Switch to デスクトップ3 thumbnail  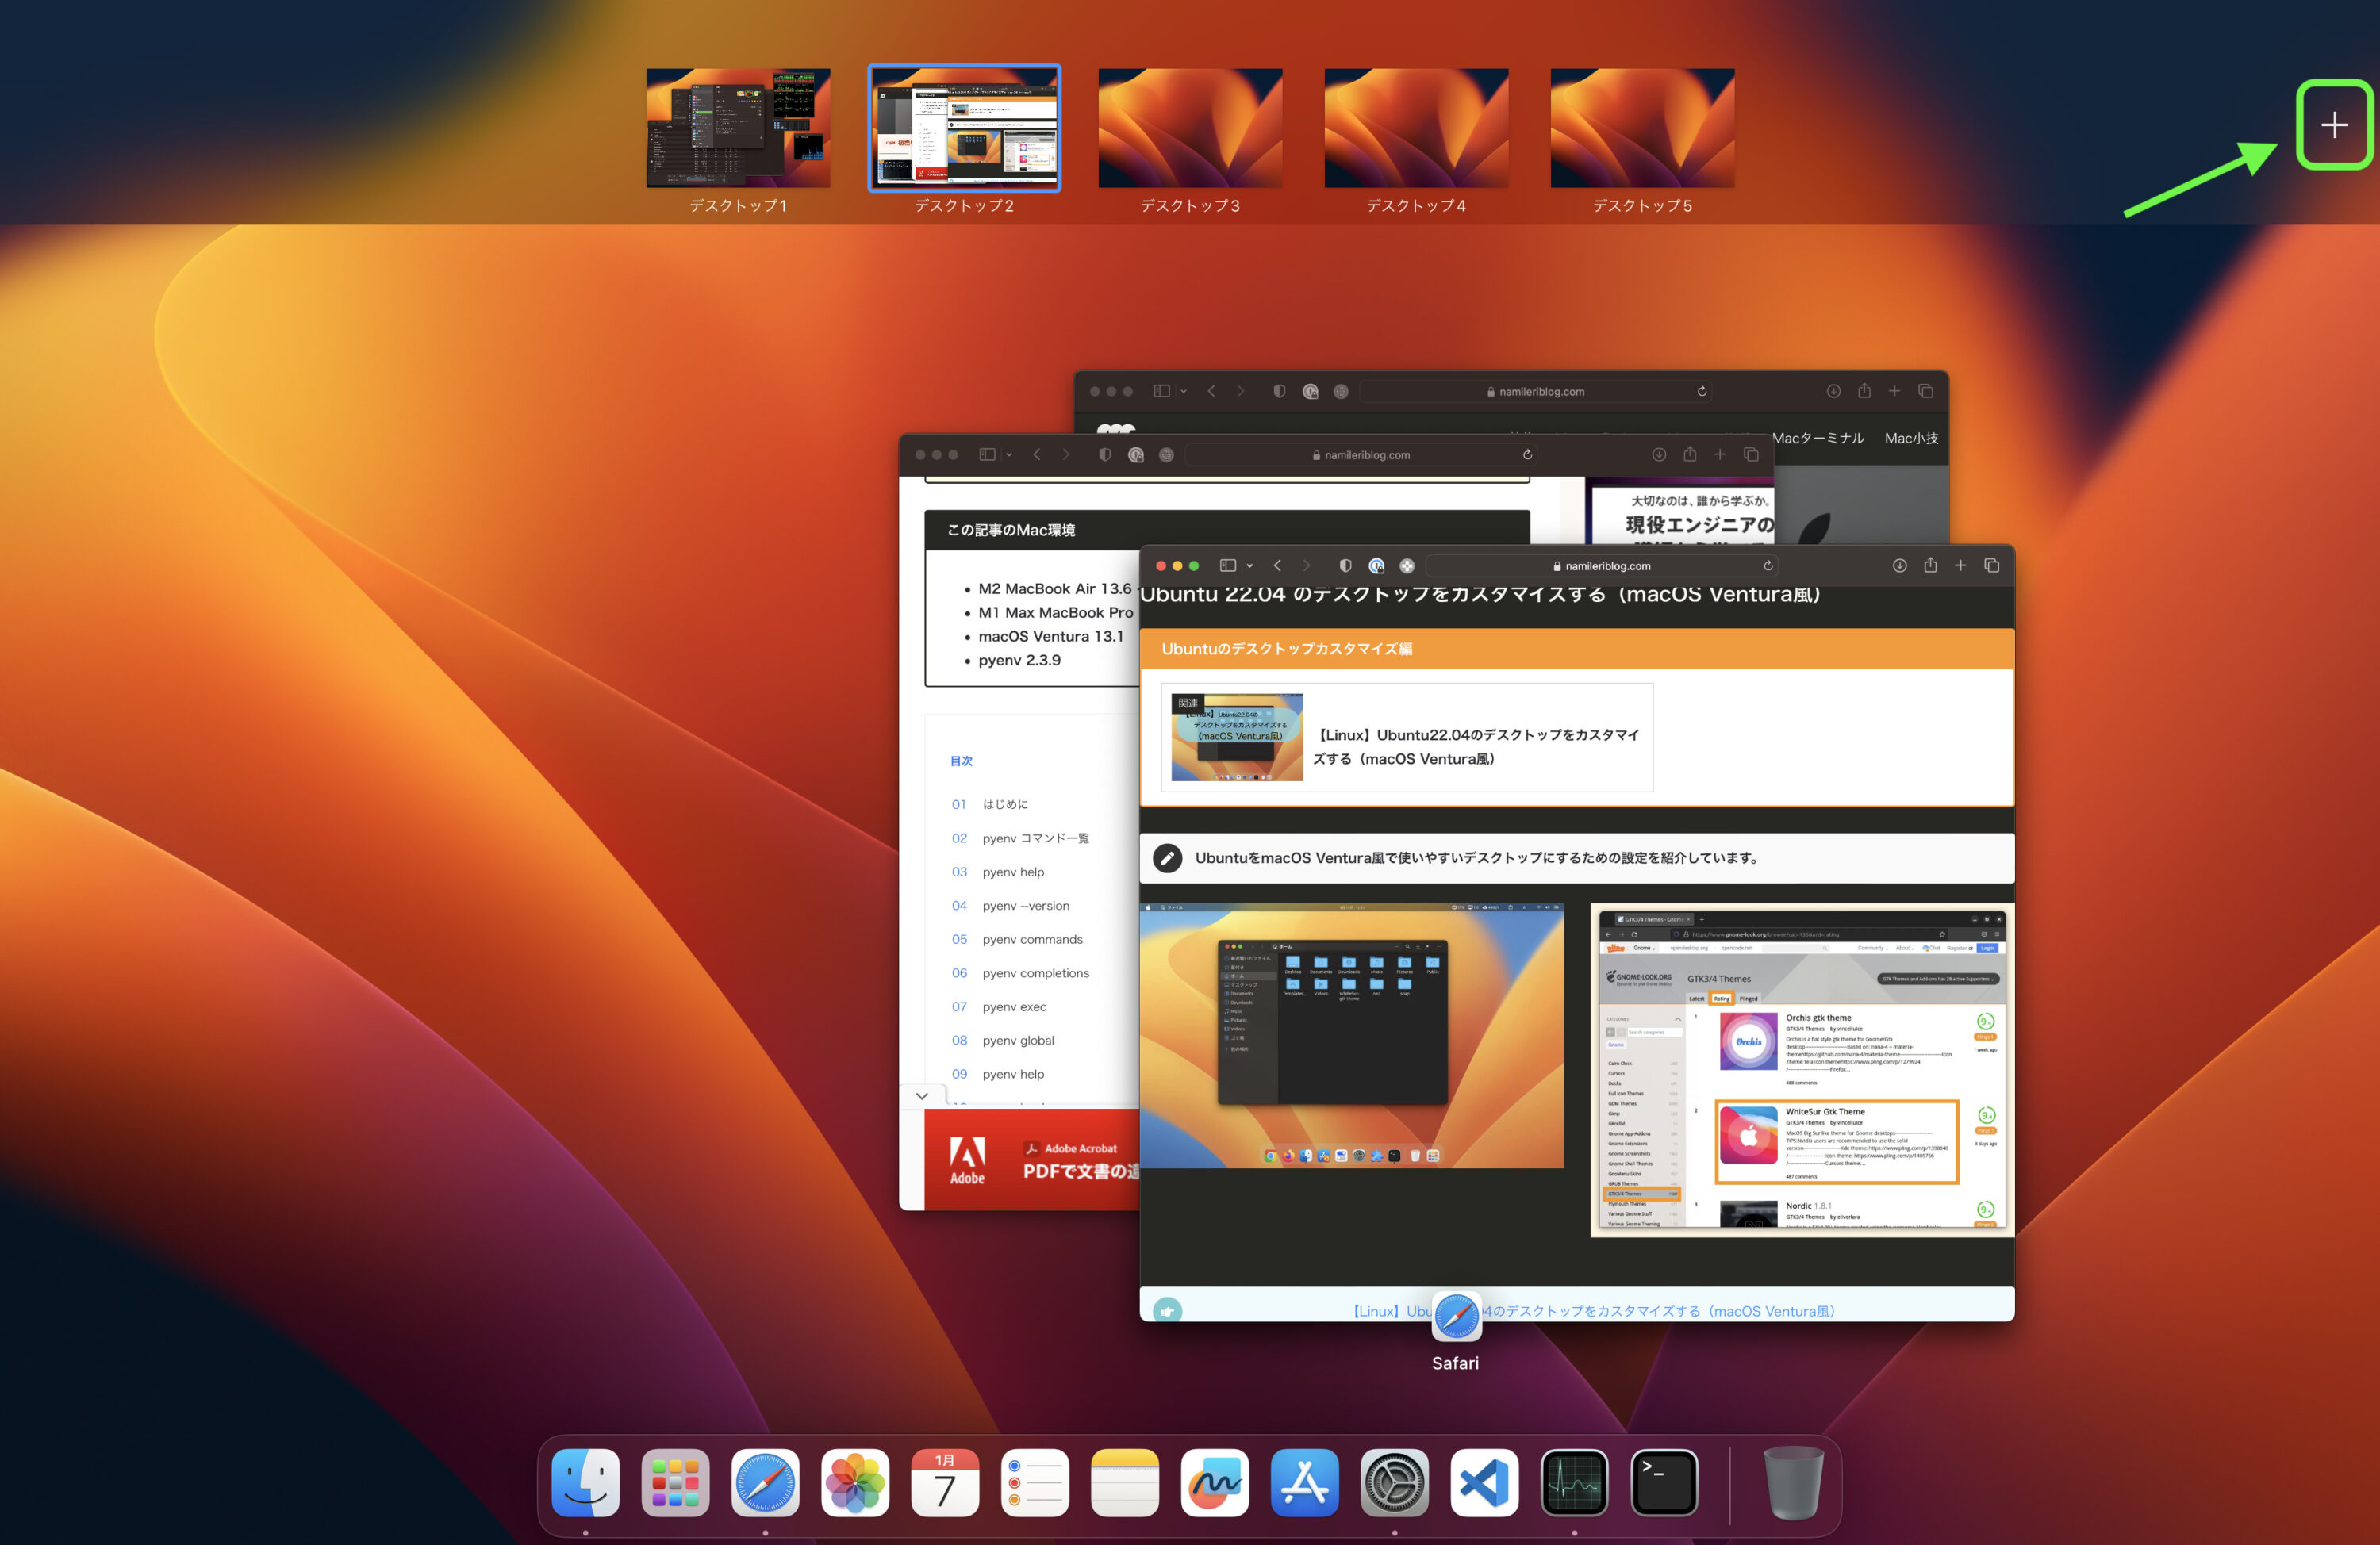[x=1190, y=128]
